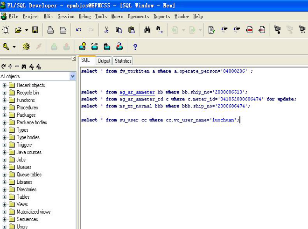Open the Statistics tab
The height and width of the screenshot is (229, 308).
tap(123, 61)
